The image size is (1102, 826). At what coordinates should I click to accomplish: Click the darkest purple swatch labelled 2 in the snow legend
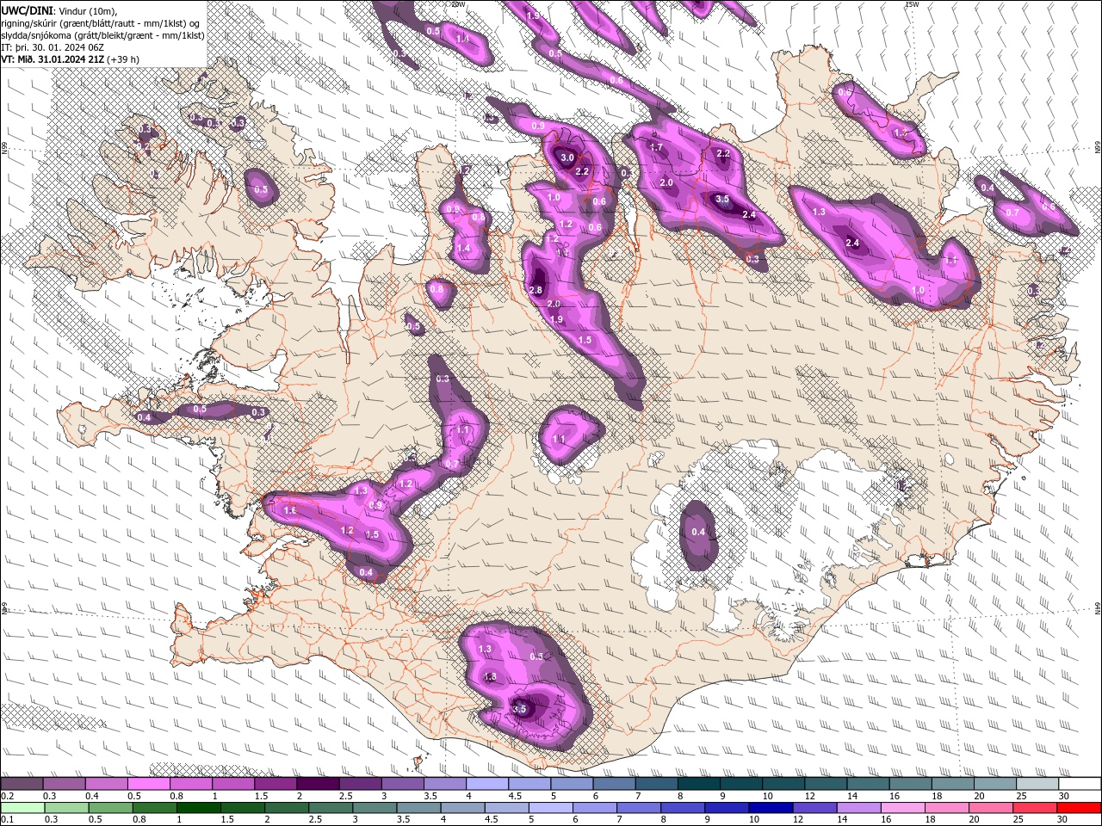[318, 784]
